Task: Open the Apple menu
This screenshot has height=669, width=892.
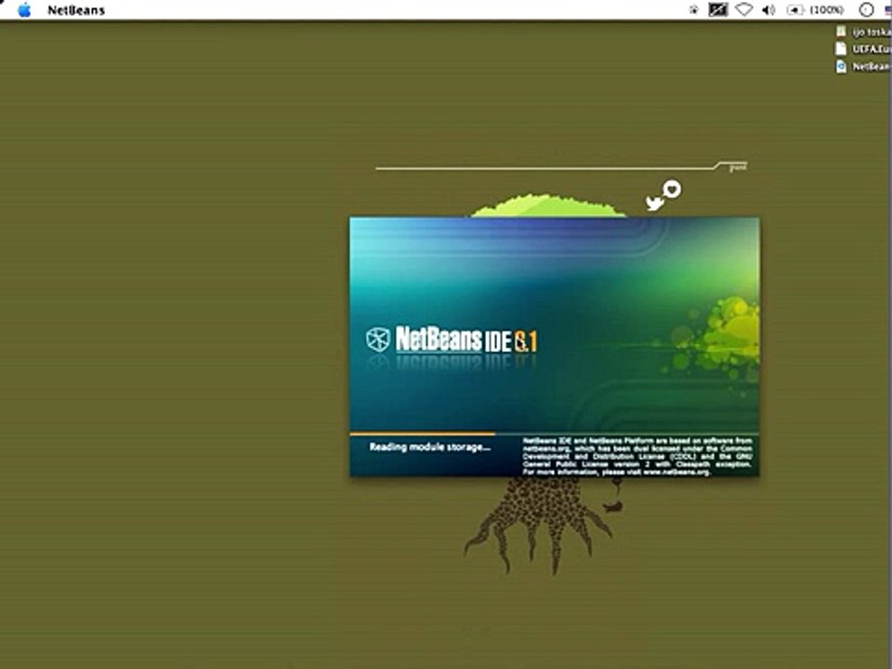Action: tap(24, 9)
